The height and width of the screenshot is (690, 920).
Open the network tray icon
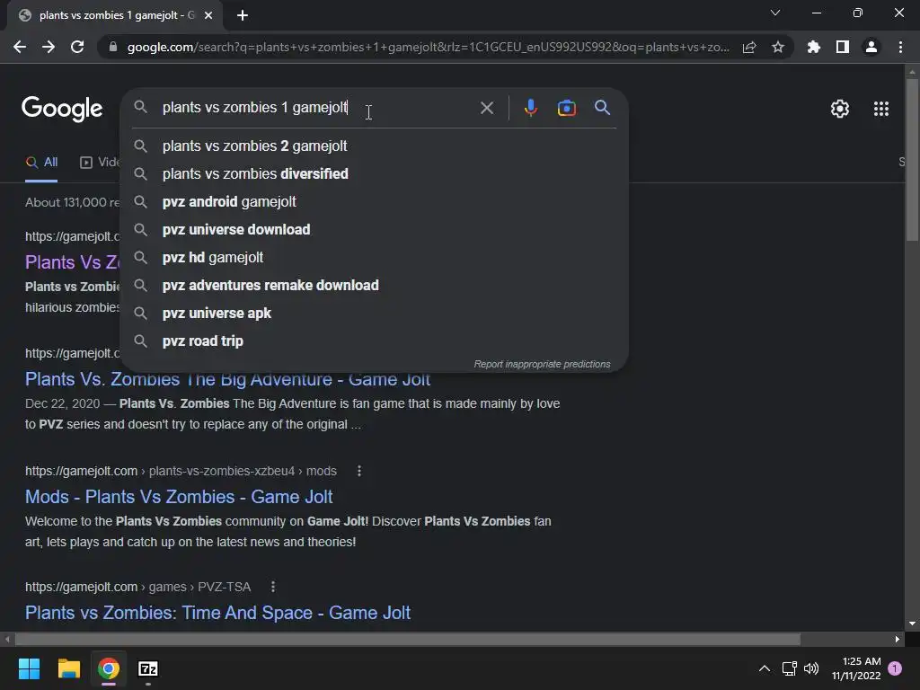click(789, 668)
